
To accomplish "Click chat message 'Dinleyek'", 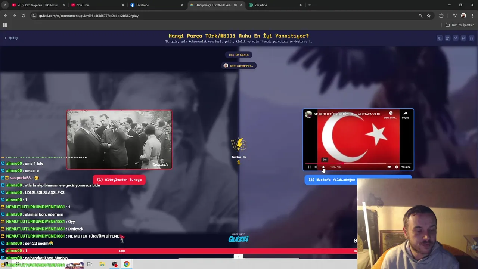I will [x=75, y=229].
